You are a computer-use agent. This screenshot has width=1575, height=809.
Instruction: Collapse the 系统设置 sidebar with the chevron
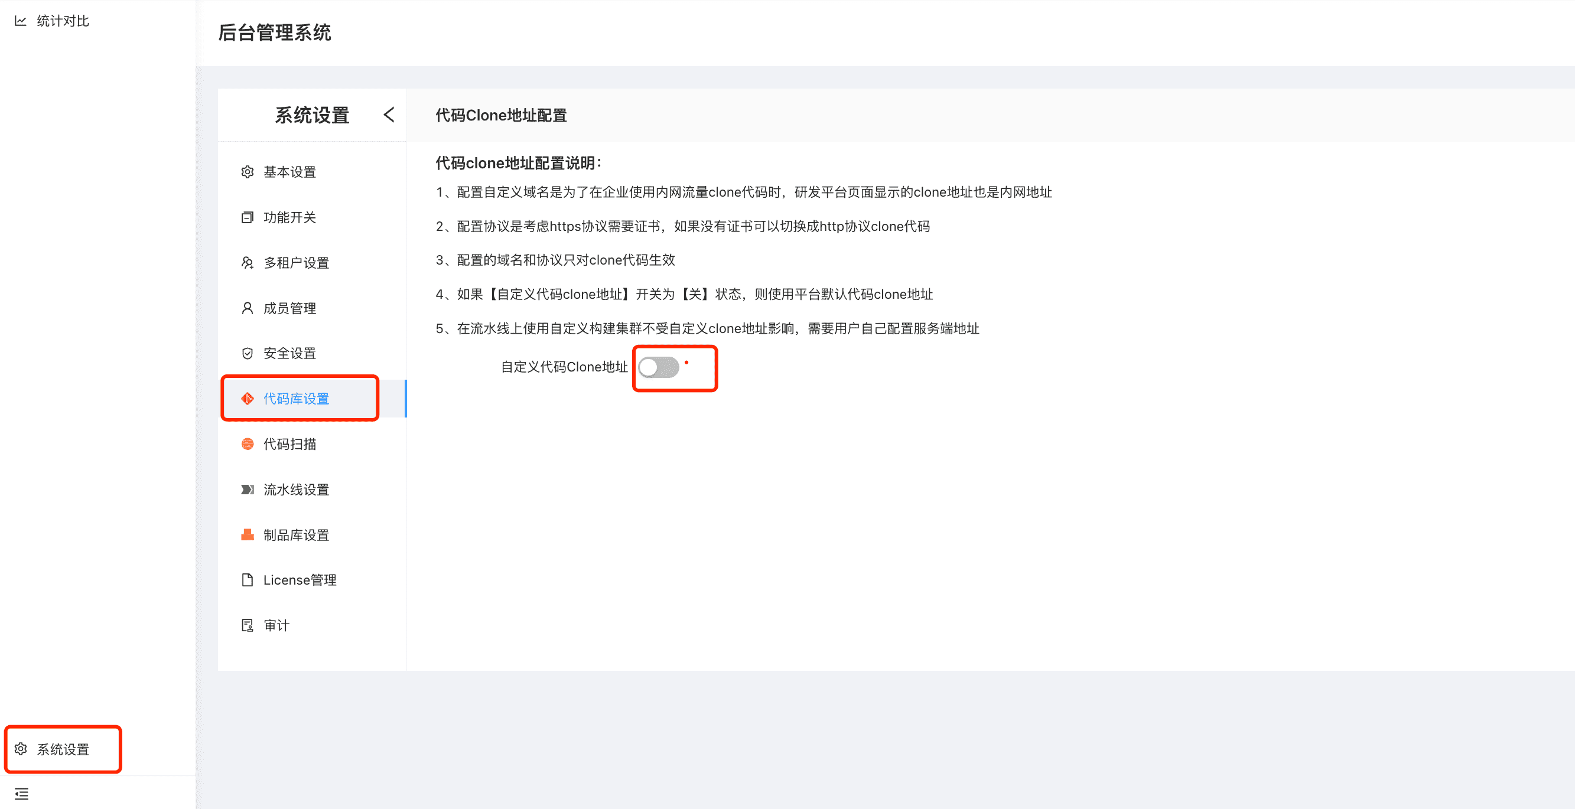(389, 115)
